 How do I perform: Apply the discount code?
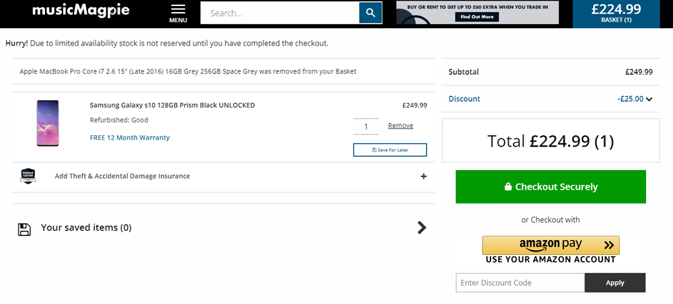point(614,282)
